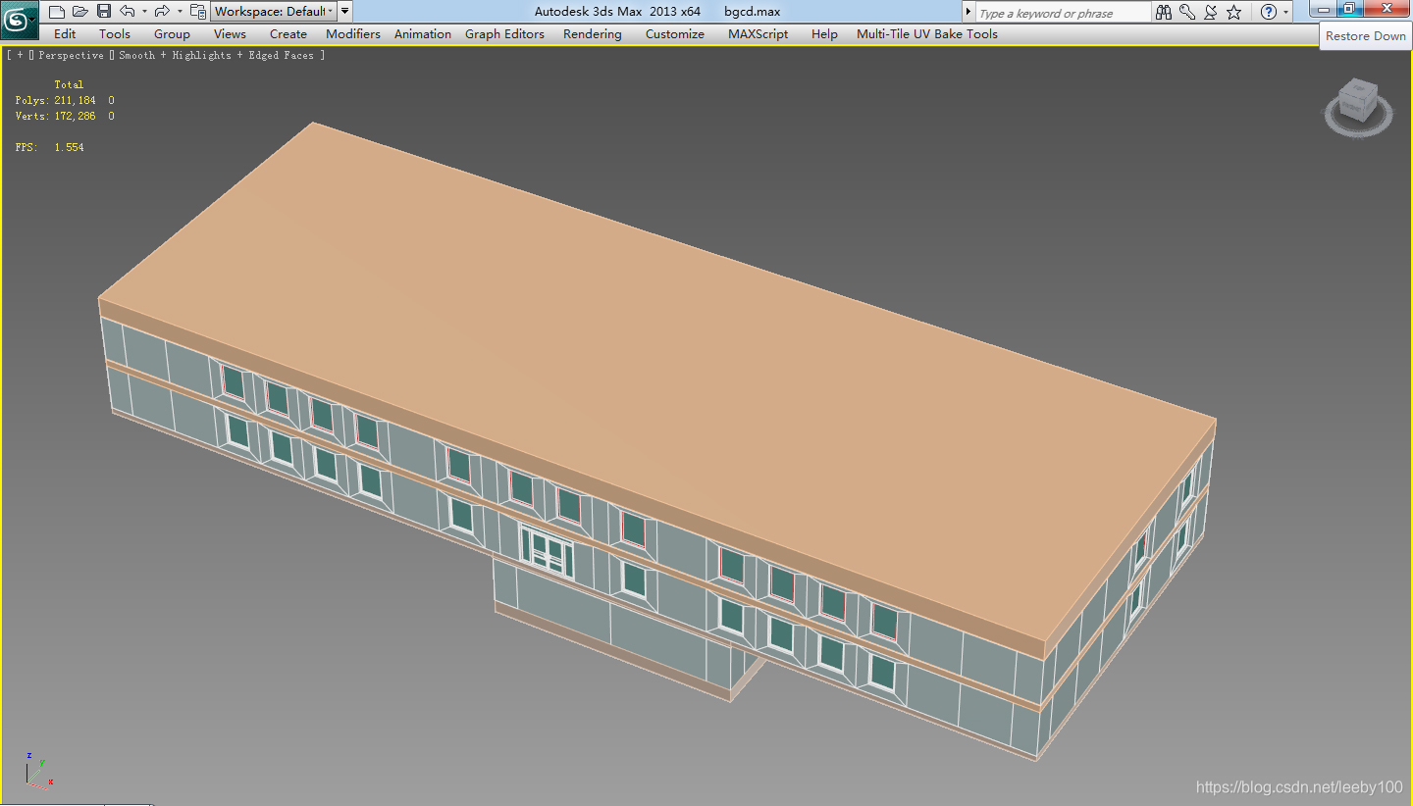Expand the undo history dropdown arrow
This screenshot has width=1413, height=806.
144,12
